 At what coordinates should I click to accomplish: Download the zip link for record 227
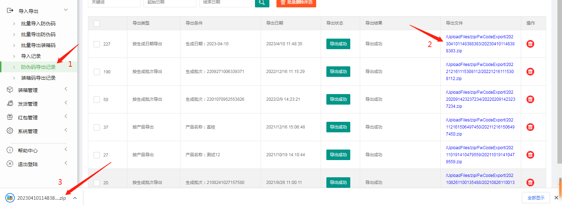480,44
